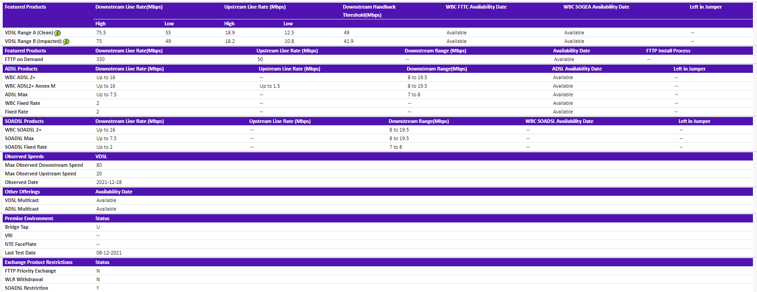Click the green info icon beside VDSL Range B (Impacted)
This screenshot has width=757, height=292.
click(x=66, y=42)
